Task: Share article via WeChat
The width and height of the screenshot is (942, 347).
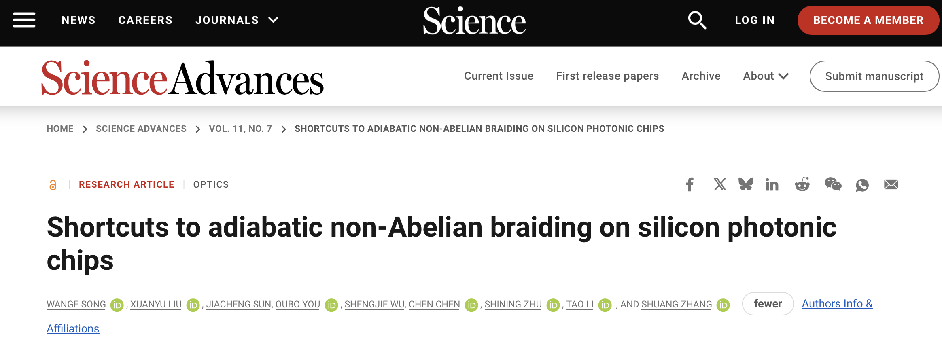Action: pyautogui.click(x=833, y=184)
